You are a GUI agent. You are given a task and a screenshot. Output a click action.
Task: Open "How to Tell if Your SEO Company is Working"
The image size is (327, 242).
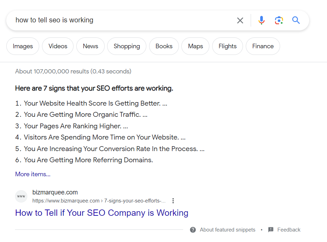pyautogui.click(x=102, y=213)
